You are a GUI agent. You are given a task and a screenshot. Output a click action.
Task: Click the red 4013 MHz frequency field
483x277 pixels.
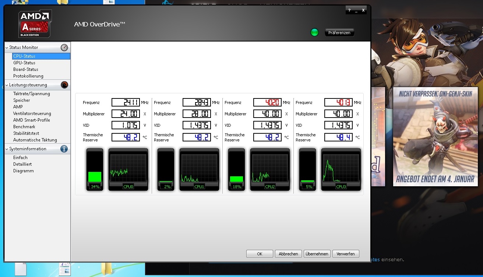tap(338, 102)
